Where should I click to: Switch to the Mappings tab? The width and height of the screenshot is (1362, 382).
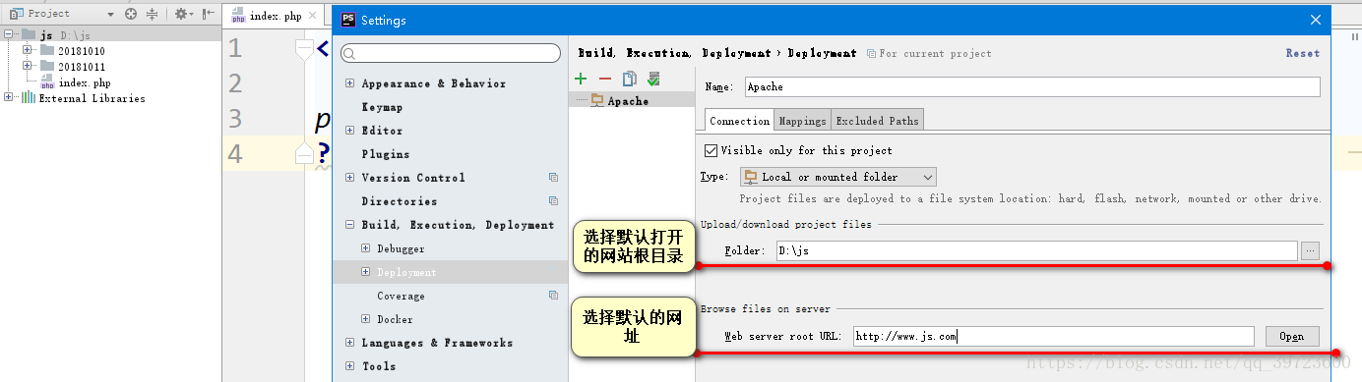click(x=802, y=121)
